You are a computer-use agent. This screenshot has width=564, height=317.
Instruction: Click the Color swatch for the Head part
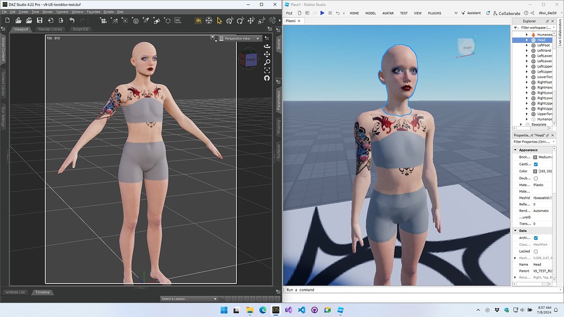535,171
